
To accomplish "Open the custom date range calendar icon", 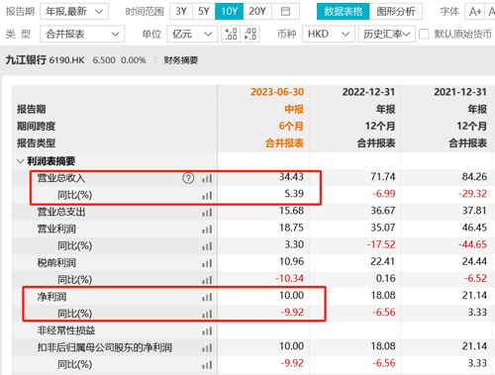I will [x=285, y=12].
